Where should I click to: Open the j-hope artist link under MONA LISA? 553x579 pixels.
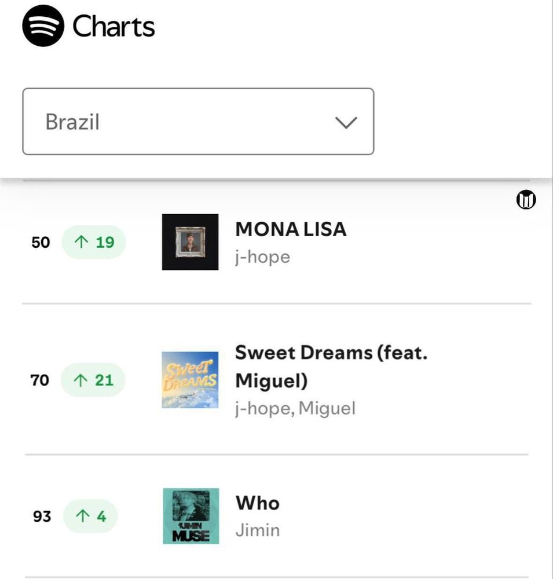[x=262, y=256]
